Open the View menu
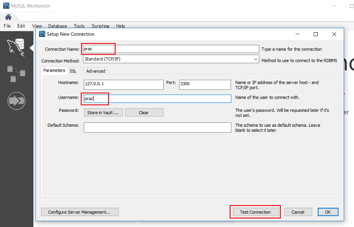 37,26
